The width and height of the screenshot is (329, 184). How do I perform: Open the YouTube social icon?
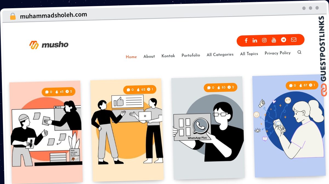point(274,40)
